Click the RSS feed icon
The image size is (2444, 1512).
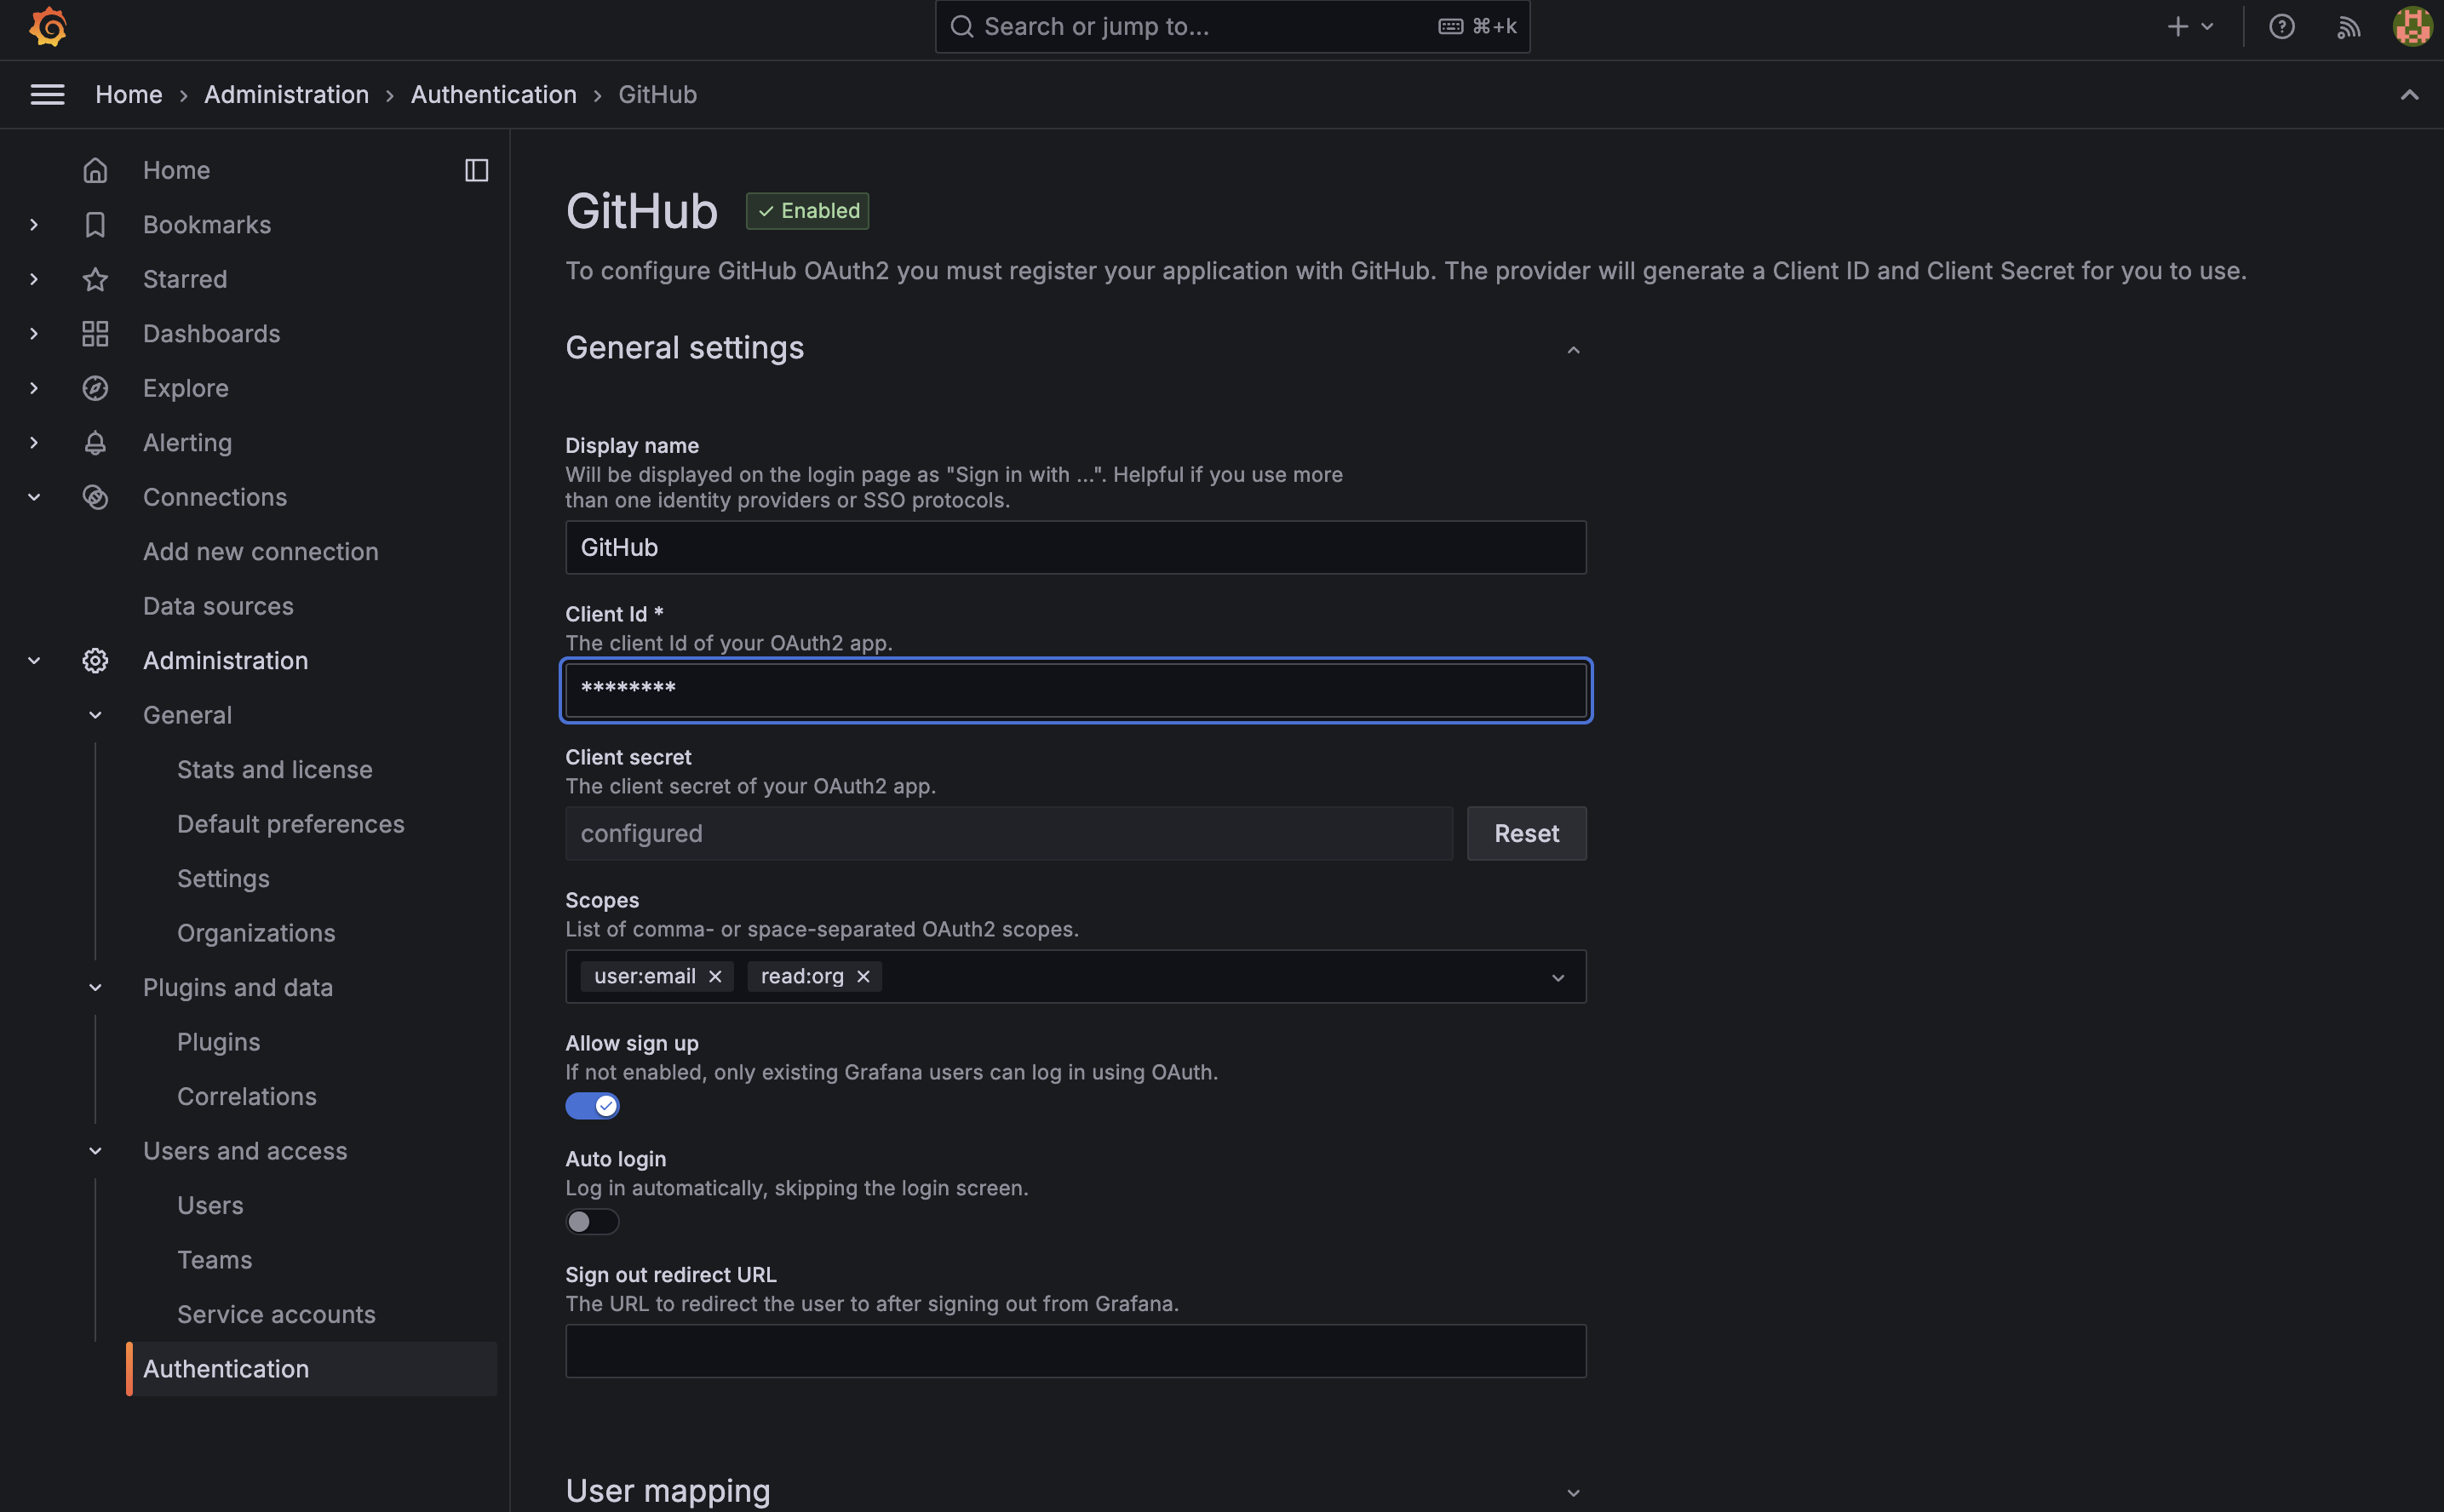click(x=2349, y=26)
